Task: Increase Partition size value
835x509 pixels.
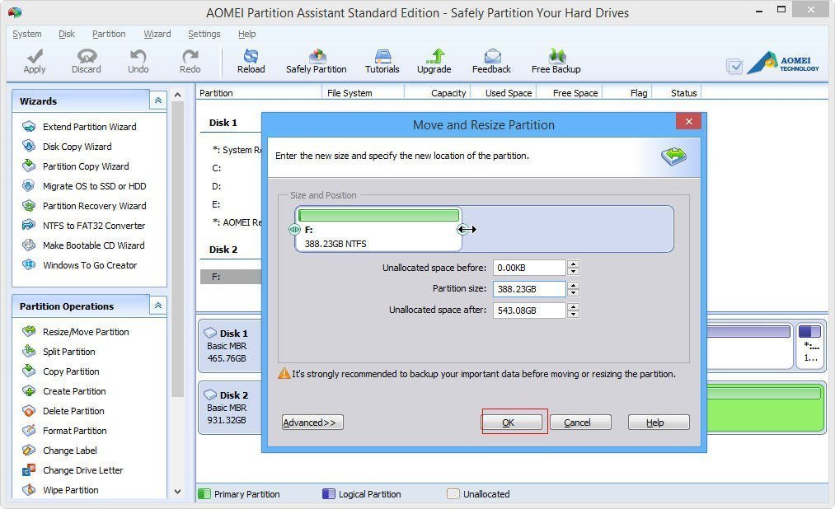Action: click(x=573, y=285)
